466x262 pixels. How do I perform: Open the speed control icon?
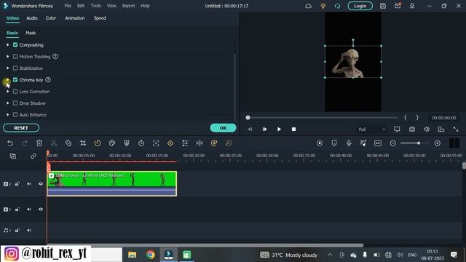(98, 143)
